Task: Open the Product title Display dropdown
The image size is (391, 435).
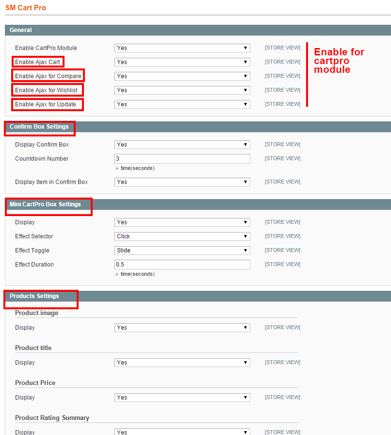Action: (182, 363)
